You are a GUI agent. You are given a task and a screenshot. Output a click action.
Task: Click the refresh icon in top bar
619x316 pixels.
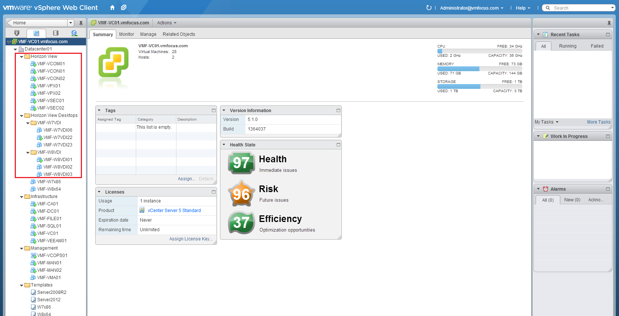click(429, 8)
